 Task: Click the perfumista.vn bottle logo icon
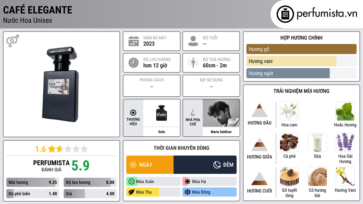point(285,14)
